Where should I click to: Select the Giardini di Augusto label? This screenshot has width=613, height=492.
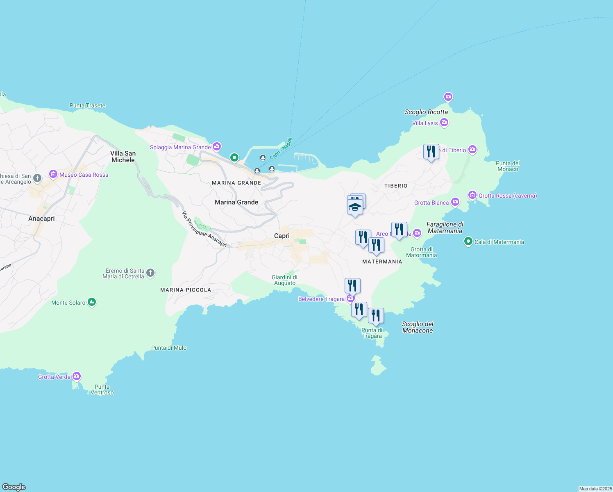coord(285,280)
